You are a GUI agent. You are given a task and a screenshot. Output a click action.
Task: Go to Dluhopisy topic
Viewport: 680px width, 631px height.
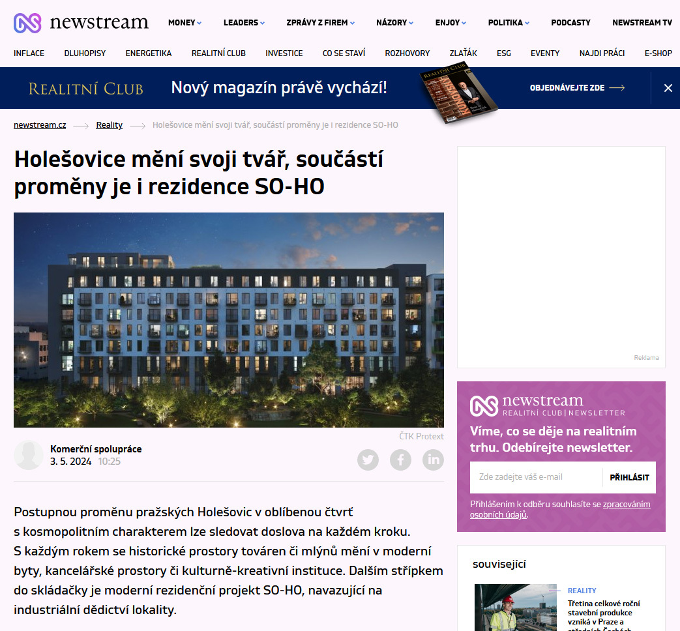coord(85,53)
